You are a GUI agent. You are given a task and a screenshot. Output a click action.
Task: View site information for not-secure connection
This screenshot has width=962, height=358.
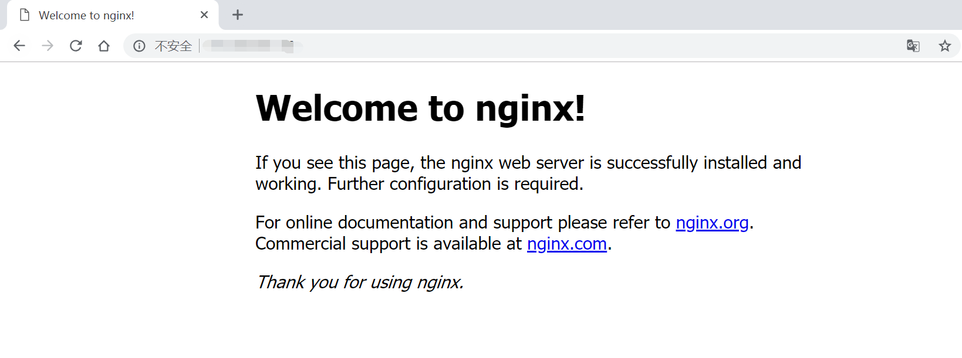coord(139,46)
